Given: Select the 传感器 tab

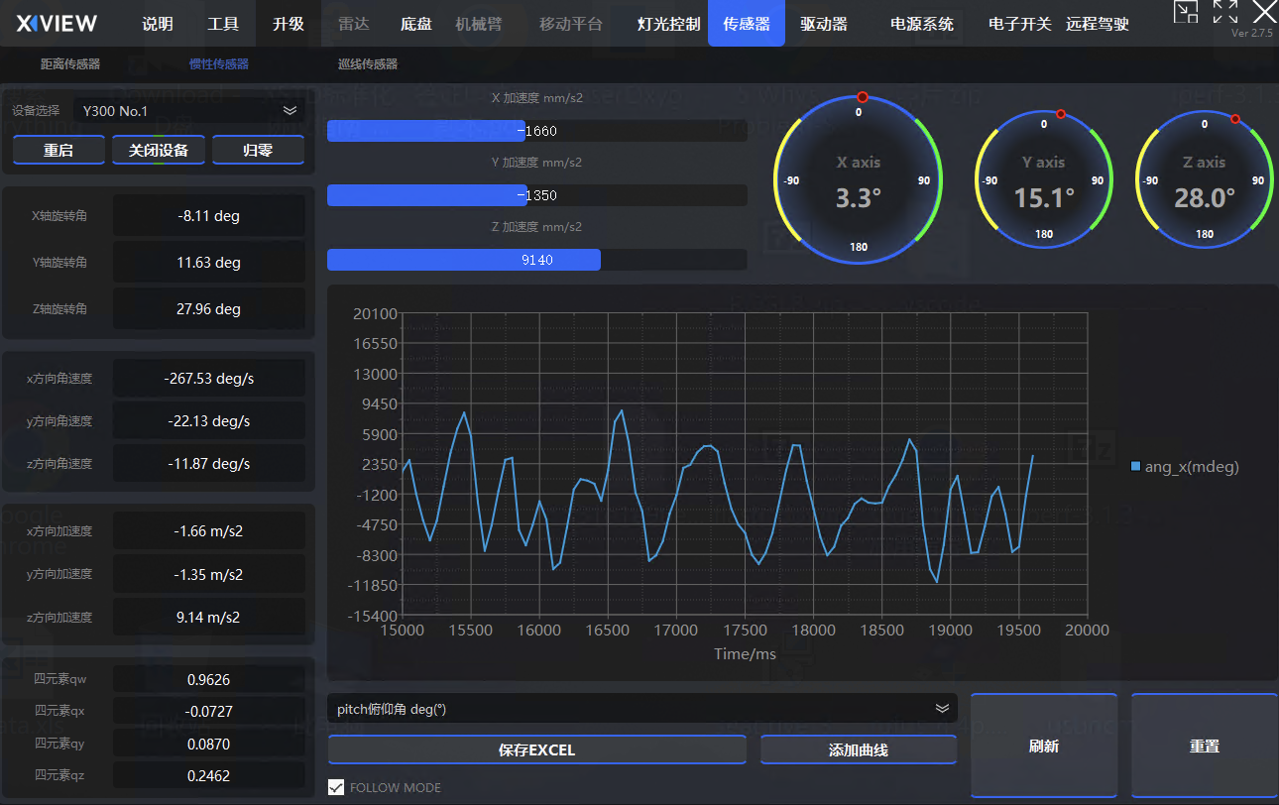Looking at the screenshot, I should coord(747,24).
